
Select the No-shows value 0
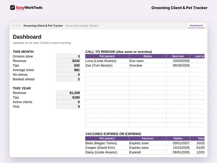(x=68, y=75)
